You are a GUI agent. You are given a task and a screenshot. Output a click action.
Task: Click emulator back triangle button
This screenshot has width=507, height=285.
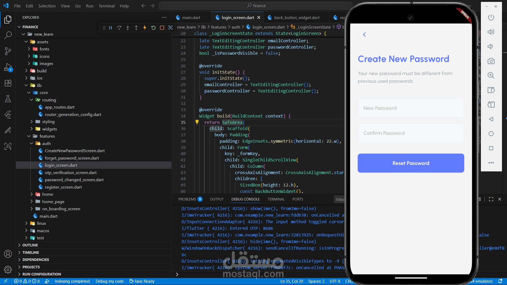click(x=491, y=119)
